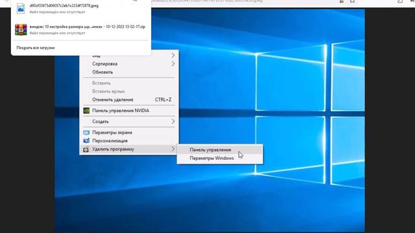Select Панель управления in the submenu
The width and height of the screenshot is (415, 233).
click(x=220, y=150)
